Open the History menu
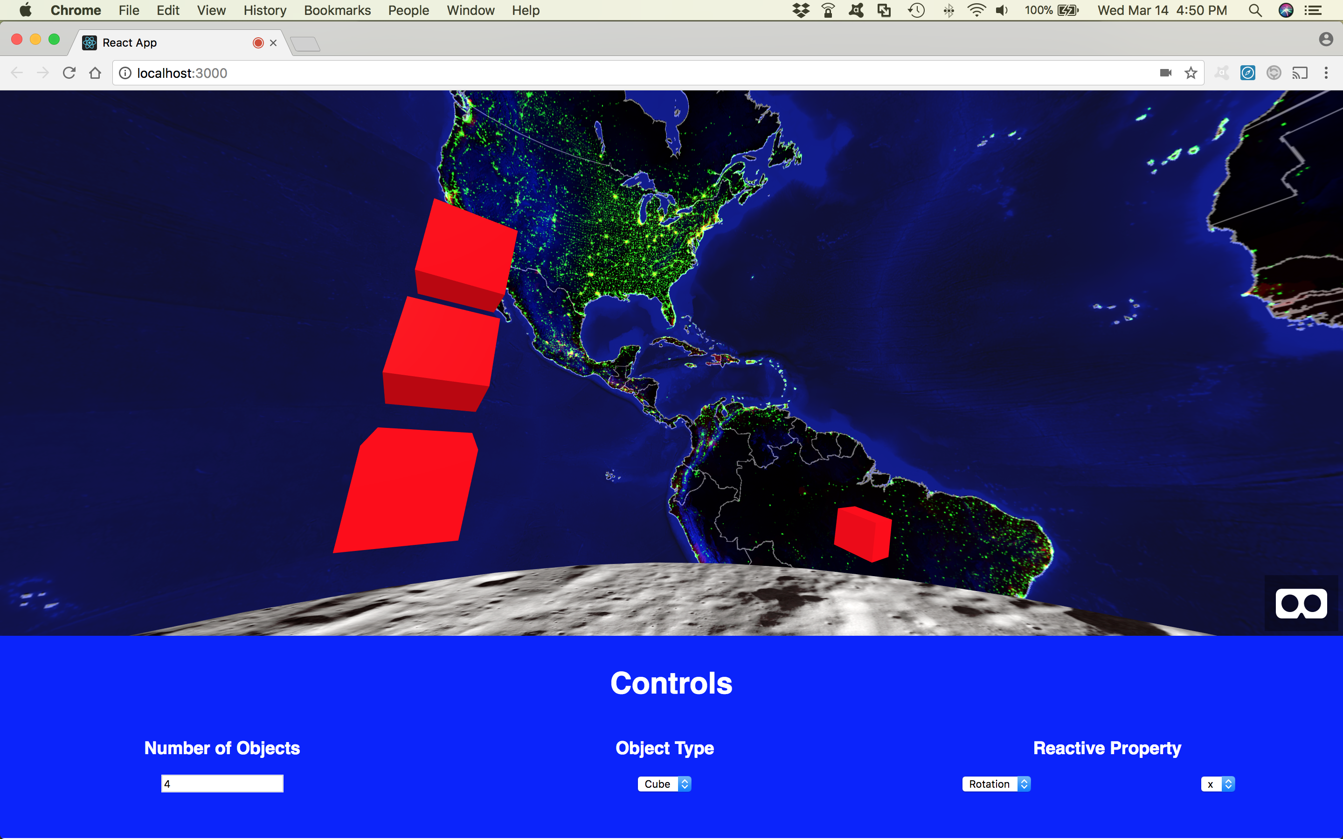Viewport: 1343px width, 839px height. (265, 10)
